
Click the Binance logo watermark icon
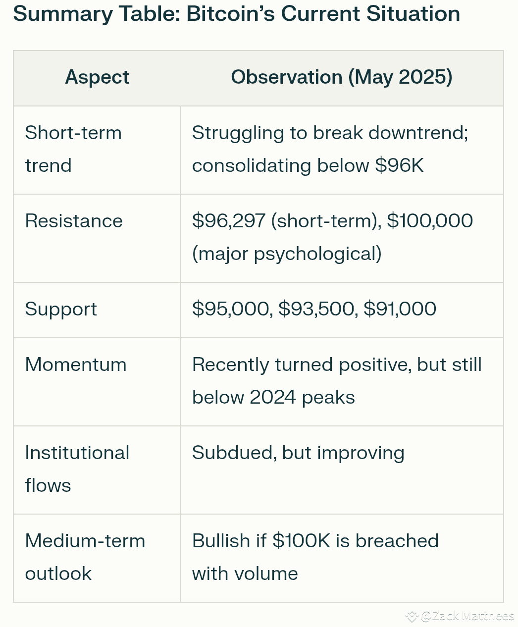(412, 617)
